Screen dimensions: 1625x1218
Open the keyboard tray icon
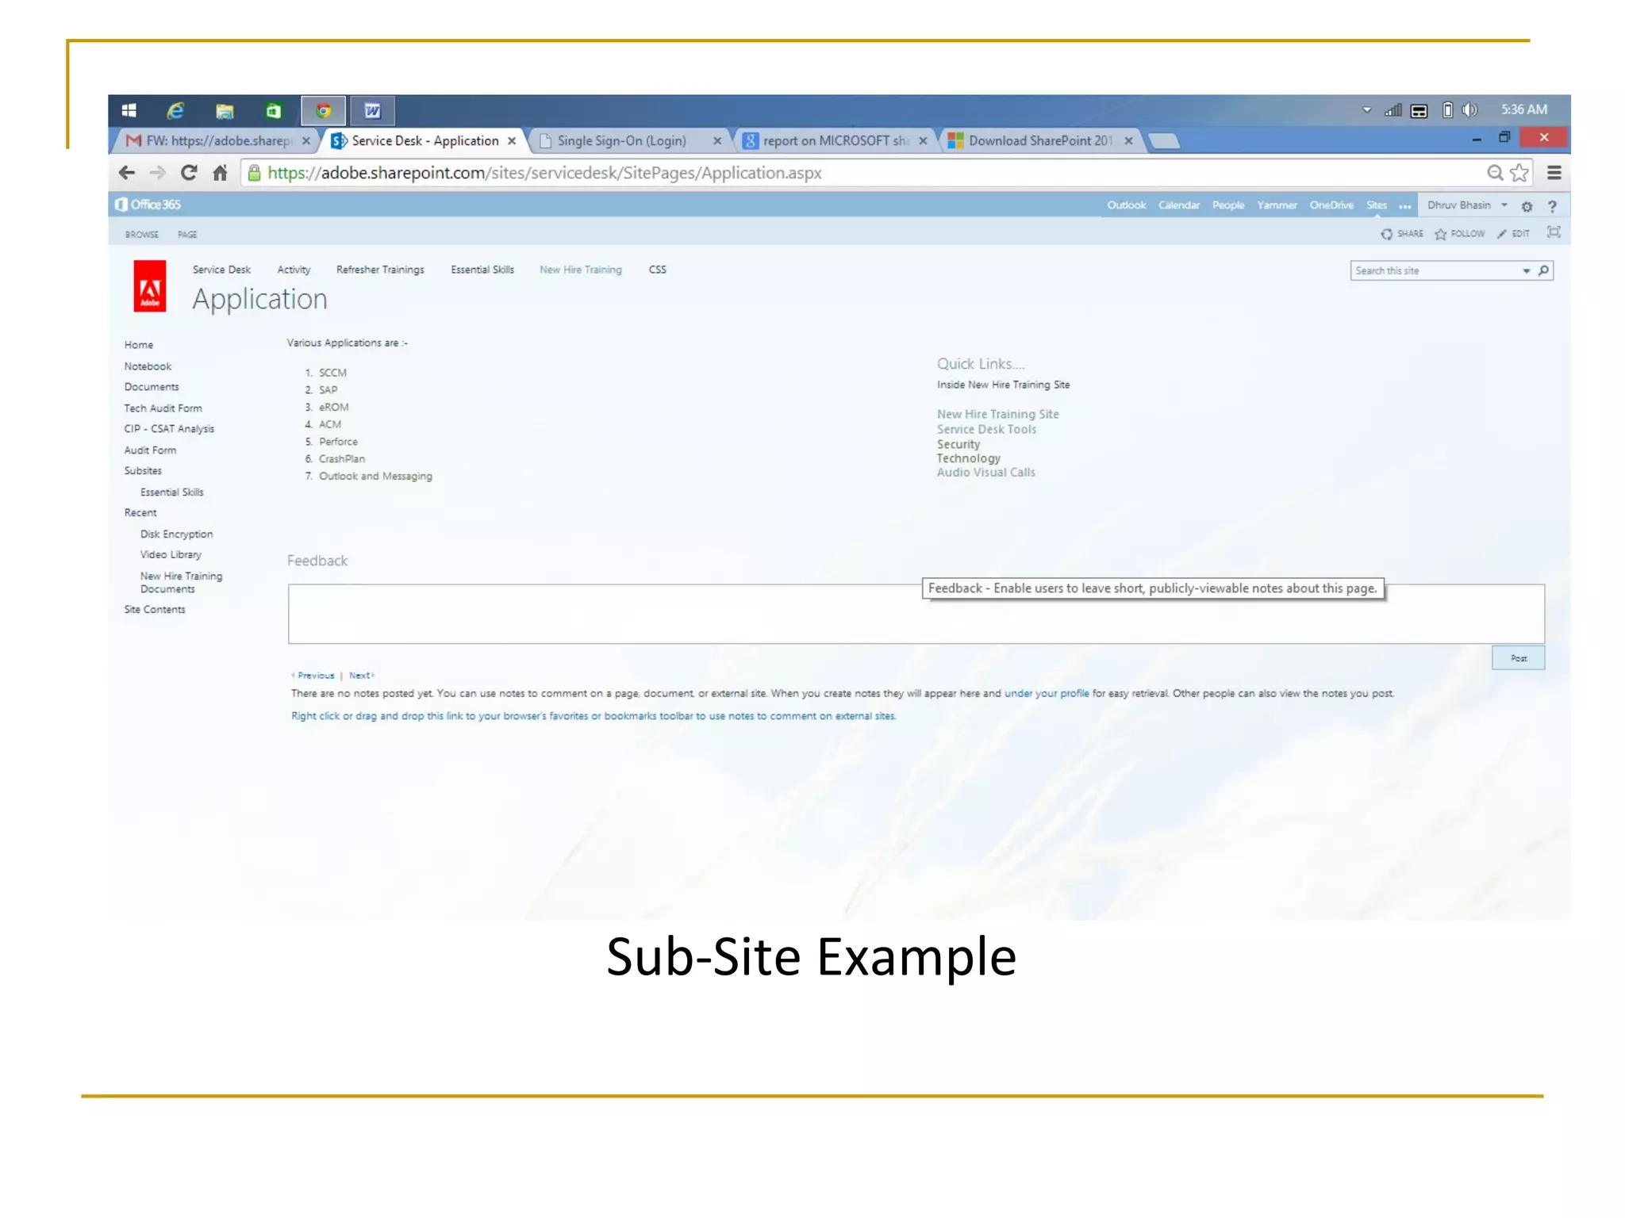pos(1419,111)
